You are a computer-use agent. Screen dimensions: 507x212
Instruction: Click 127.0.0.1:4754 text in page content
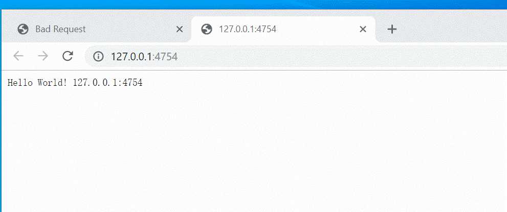pos(107,83)
